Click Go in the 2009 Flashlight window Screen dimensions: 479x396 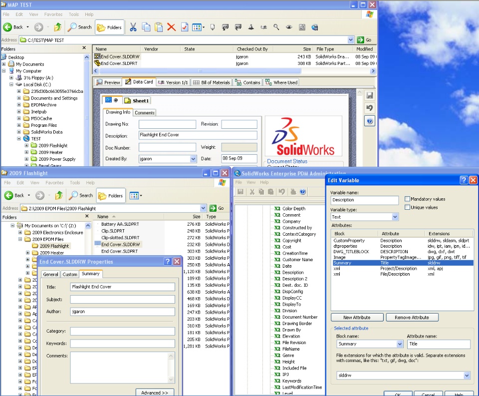[217, 208]
